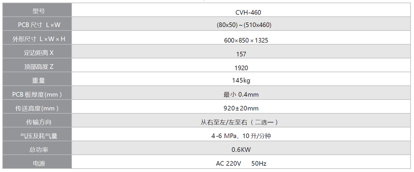Image resolution: width=414 pixels, height=172 pixels.
Task: Click the 顶部高度 Z label
Action: tap(39, 67)
